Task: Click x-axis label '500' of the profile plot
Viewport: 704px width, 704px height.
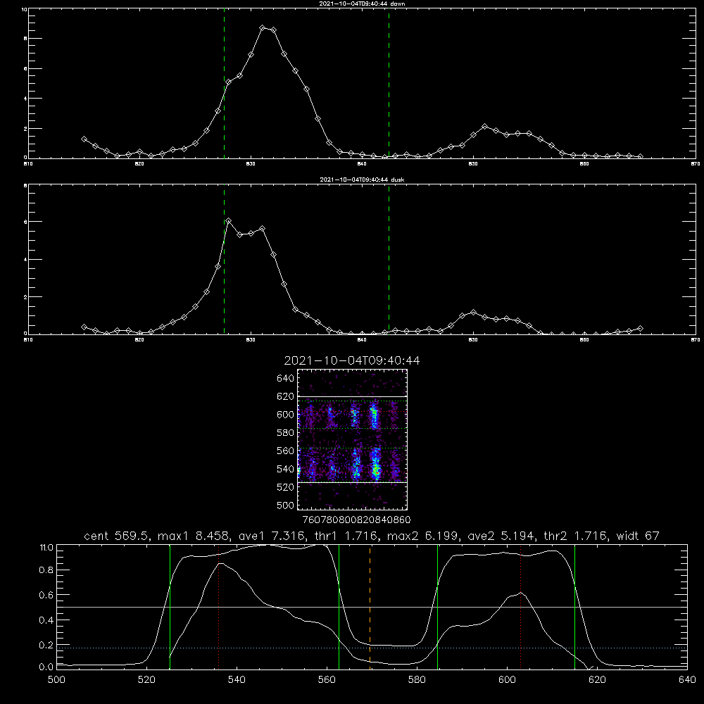Action: click(x=56, y=680)
